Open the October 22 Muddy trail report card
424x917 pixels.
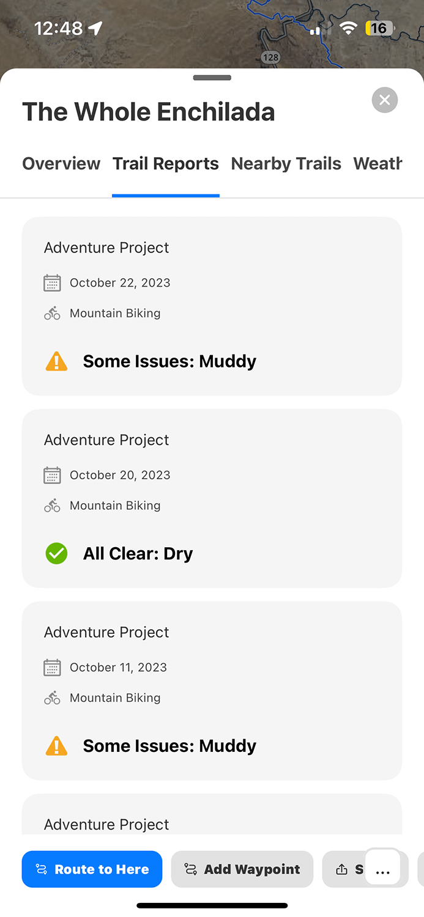[212, 306]
